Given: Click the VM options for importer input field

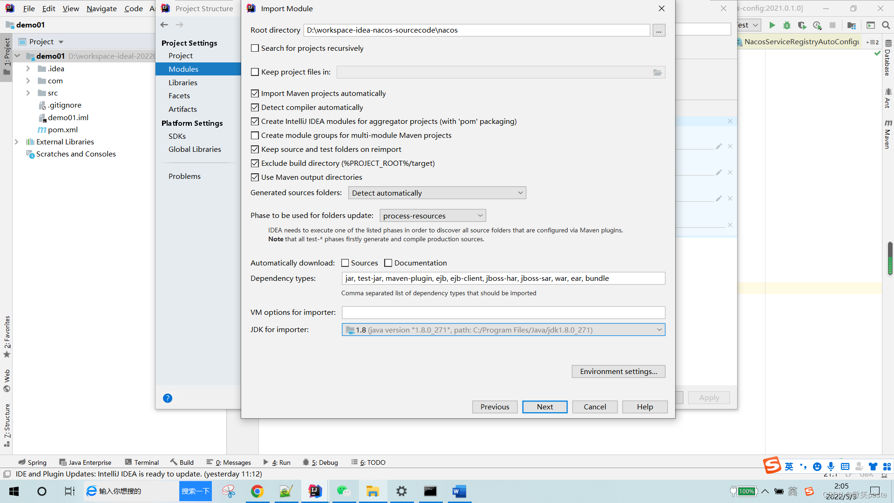Looking at the screenshot, I should (502, 313).
